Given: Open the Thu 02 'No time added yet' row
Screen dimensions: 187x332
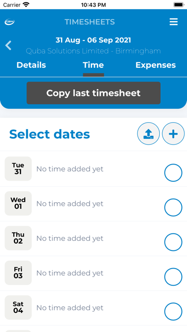Looking at the screenshot, I should (x=93, y=239).
